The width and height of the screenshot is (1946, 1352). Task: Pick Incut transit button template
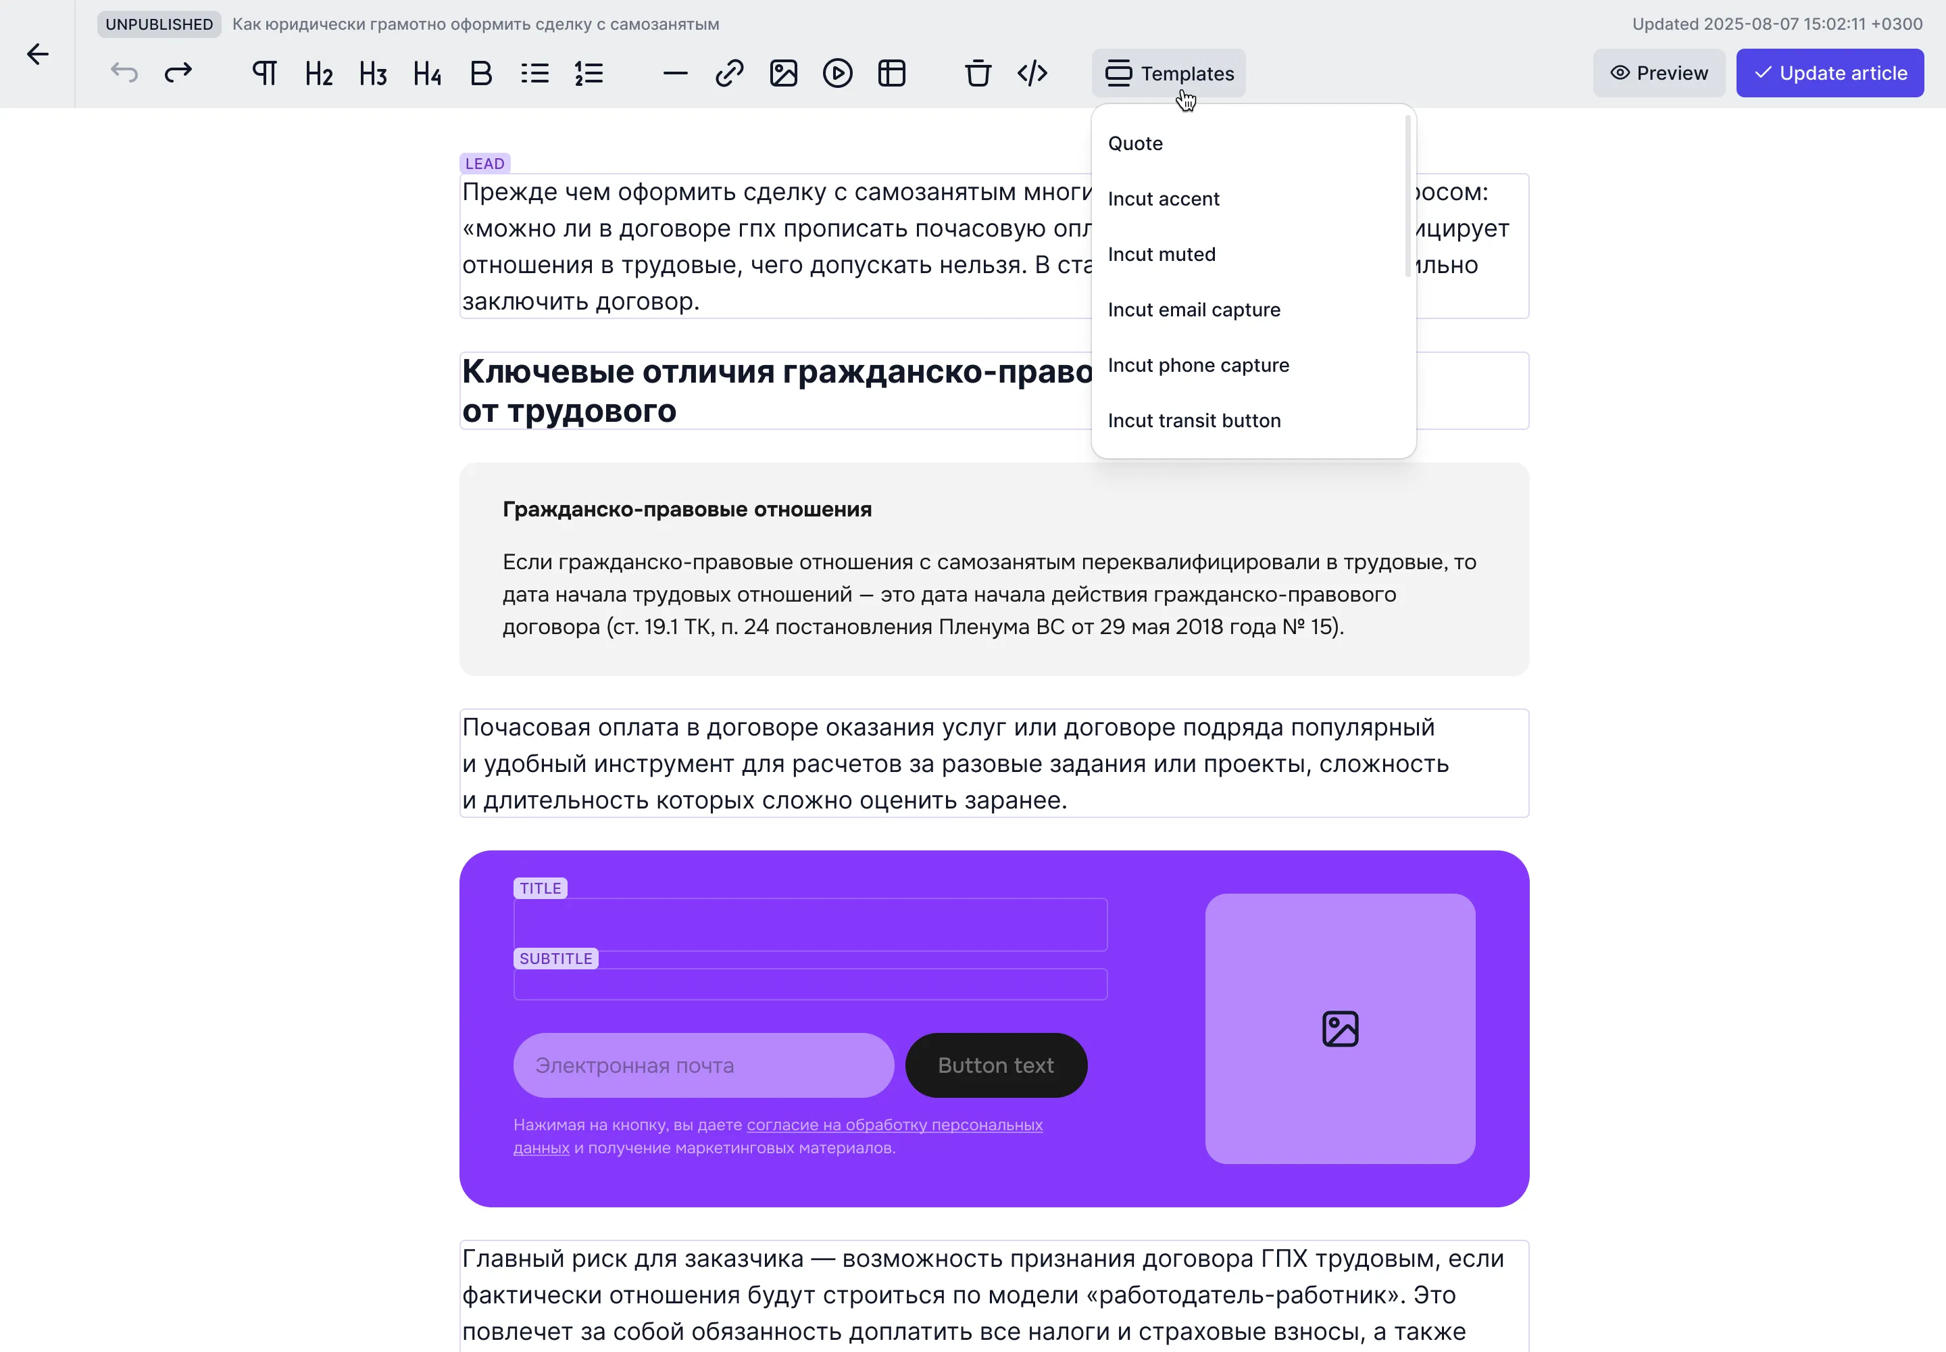[x=1194, y=420]
